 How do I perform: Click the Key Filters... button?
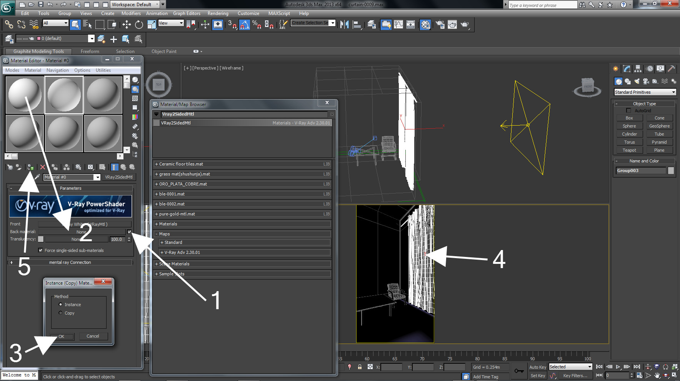575,376
